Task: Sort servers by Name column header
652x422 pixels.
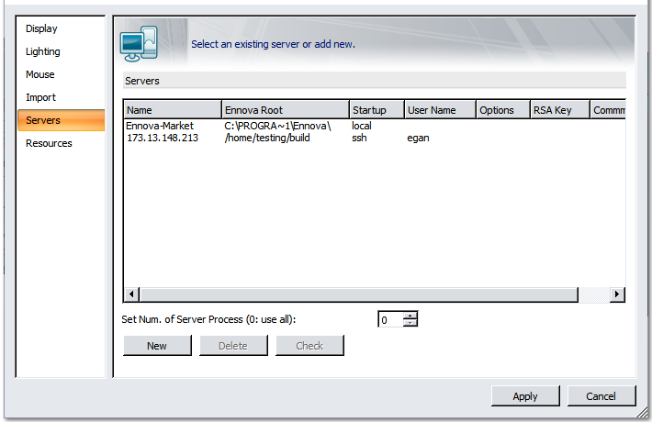Action: 172,110
